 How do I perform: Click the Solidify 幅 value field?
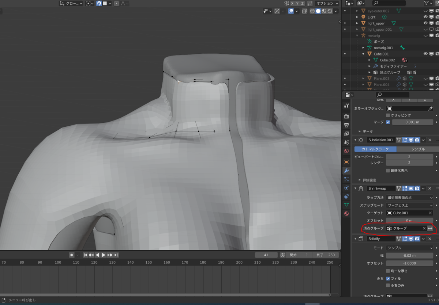[x=410, y=256]
